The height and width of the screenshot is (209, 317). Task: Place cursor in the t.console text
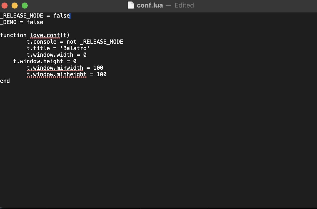(x=42, y=42)
